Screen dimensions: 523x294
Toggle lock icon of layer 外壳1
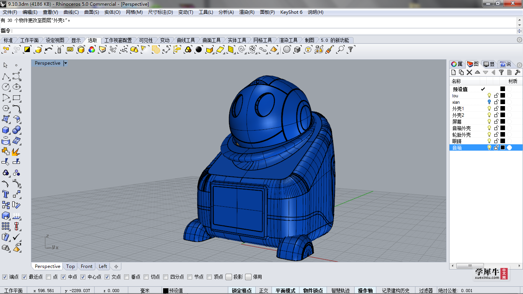496,109
